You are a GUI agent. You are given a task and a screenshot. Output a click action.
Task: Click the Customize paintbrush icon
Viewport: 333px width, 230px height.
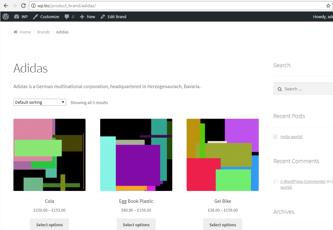35,17
